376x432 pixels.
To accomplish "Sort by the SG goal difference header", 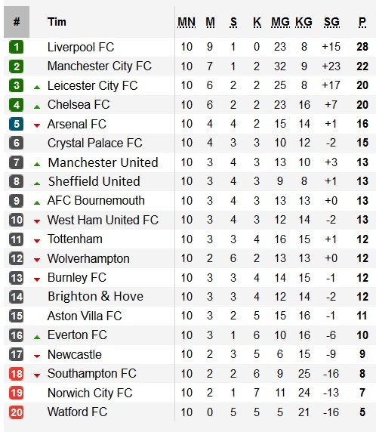I will pyautogui.click(x=331, y=22).
